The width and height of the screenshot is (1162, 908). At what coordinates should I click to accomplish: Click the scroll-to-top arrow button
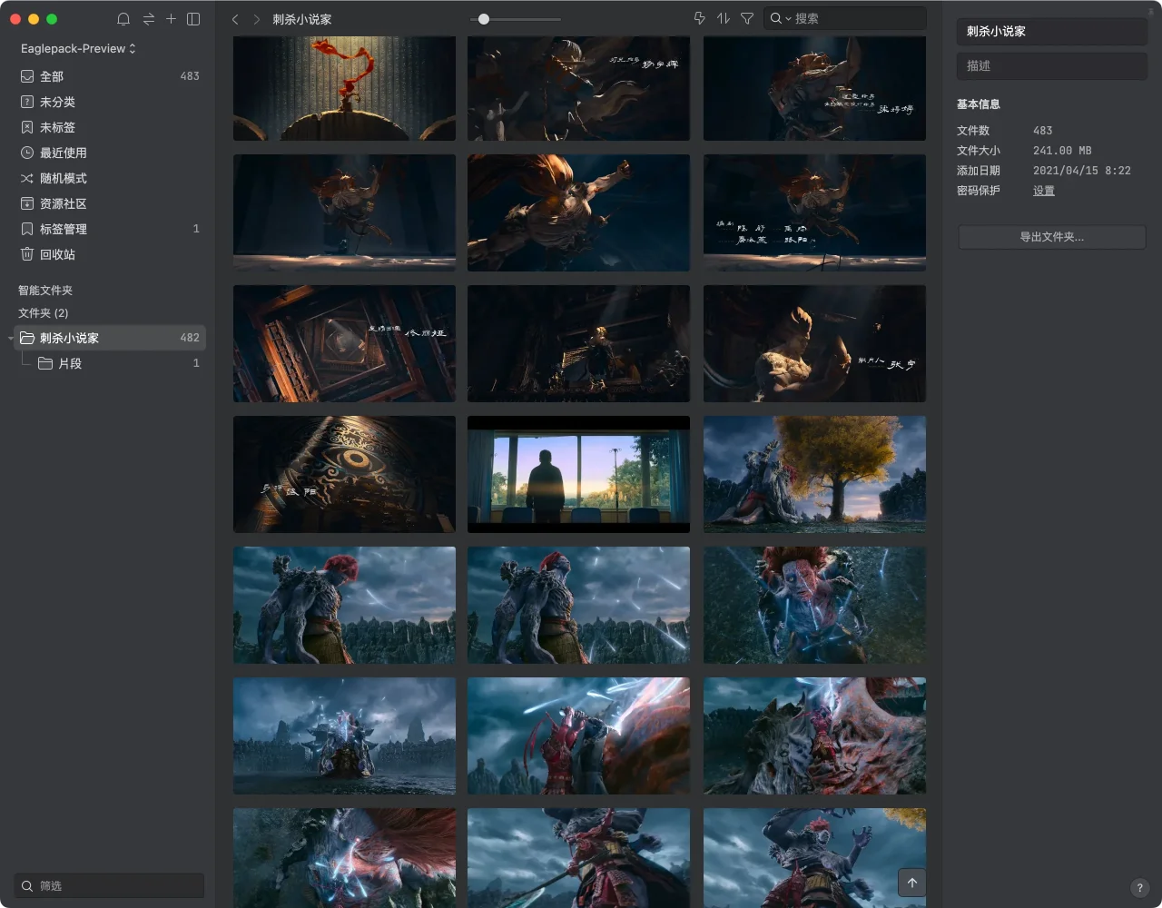(x=912, y=883)
